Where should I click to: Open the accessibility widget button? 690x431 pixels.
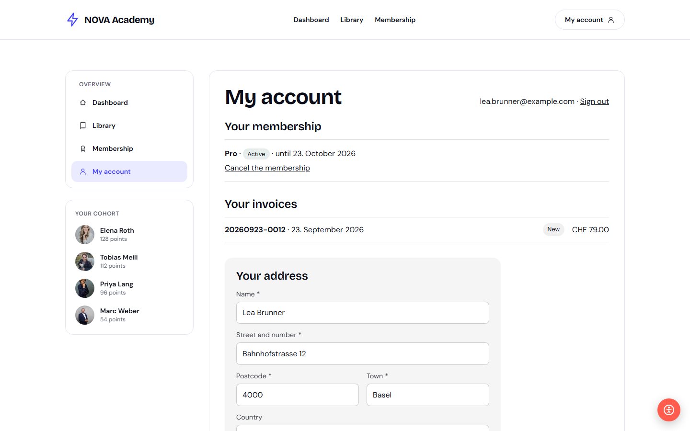pos(669,410)
